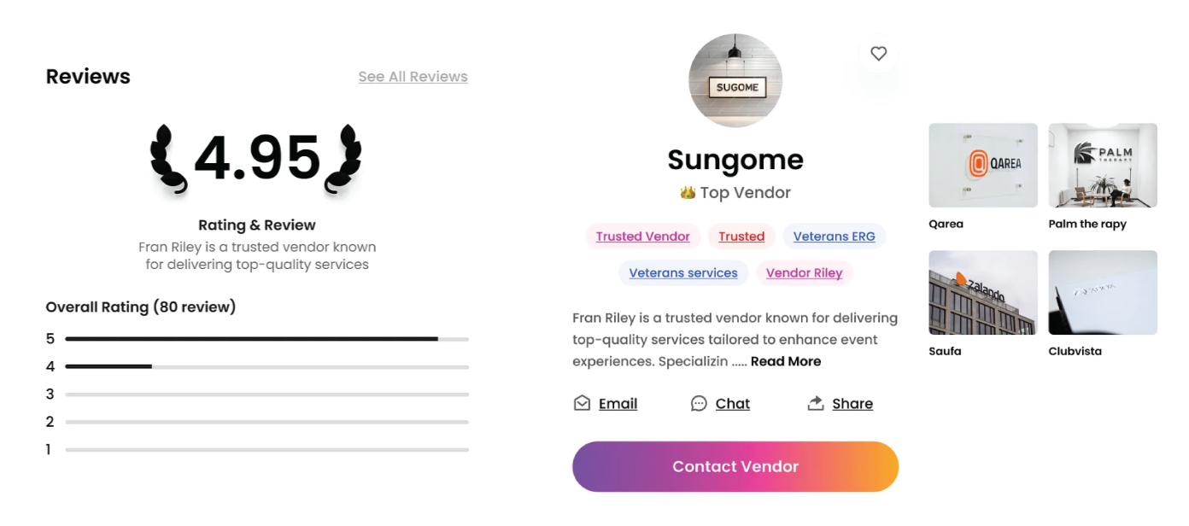
Task: Select the Veterans ERG tag
Action: coord(834,237)
